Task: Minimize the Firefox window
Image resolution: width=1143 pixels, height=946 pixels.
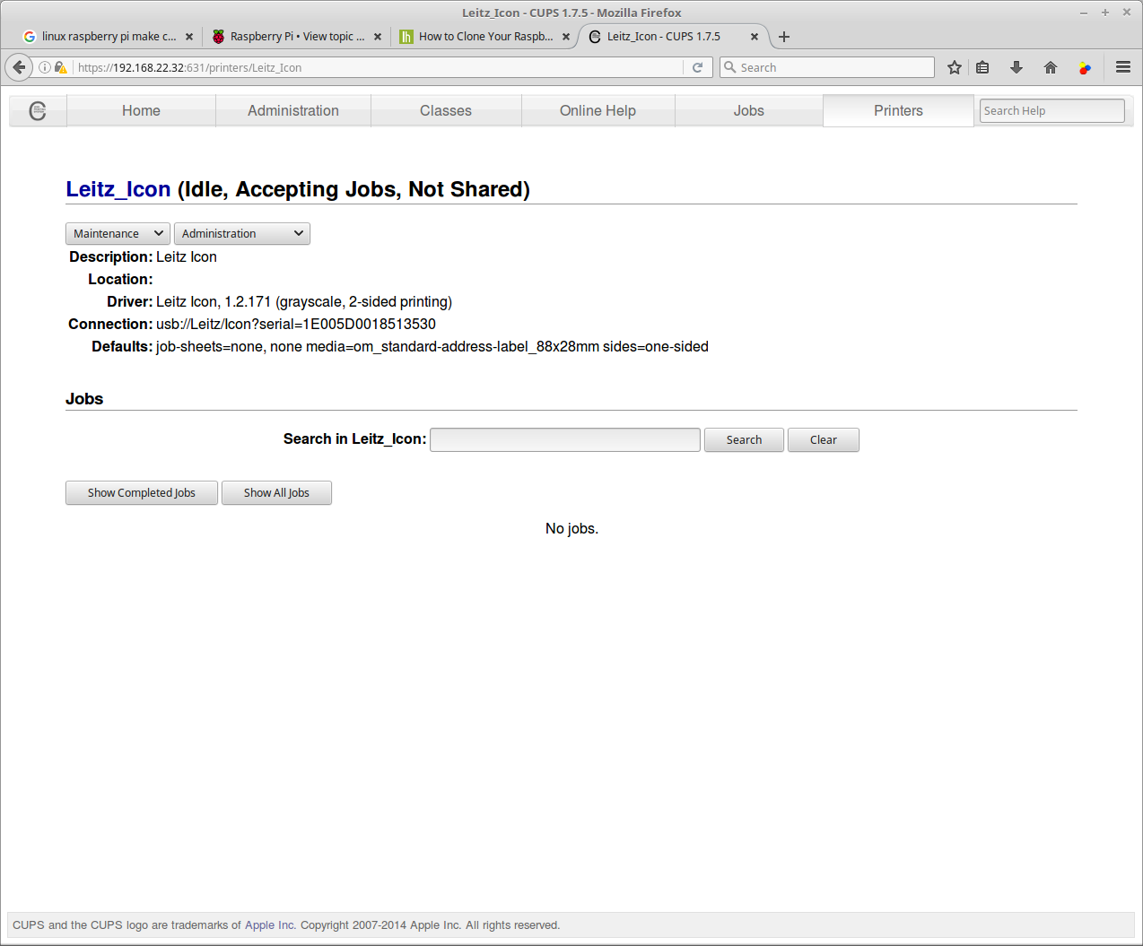Action: (1084, 13)
